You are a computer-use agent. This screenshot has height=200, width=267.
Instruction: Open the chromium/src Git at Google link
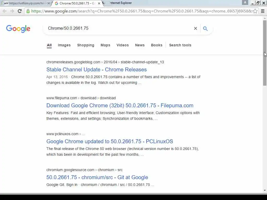click(97, 177)
